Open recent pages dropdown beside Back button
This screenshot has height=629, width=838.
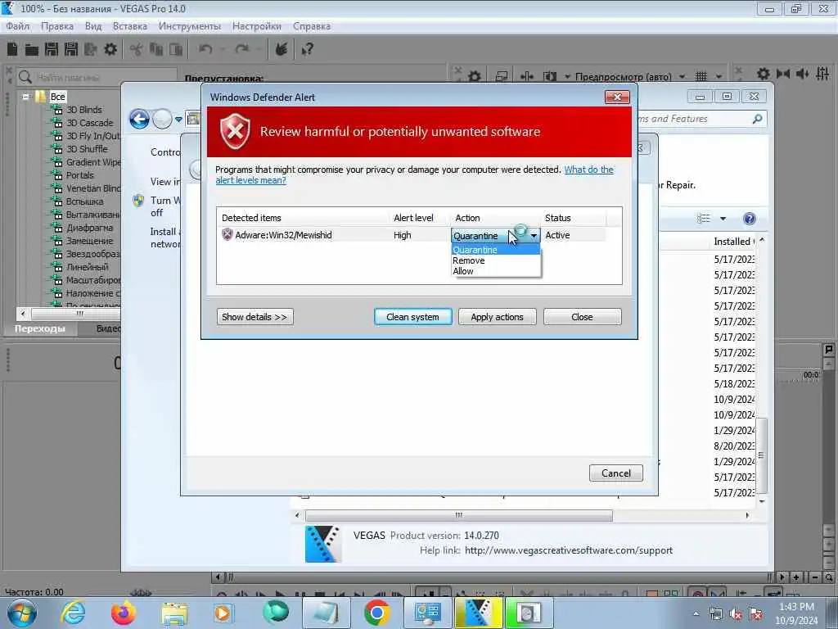coord(178,120)
